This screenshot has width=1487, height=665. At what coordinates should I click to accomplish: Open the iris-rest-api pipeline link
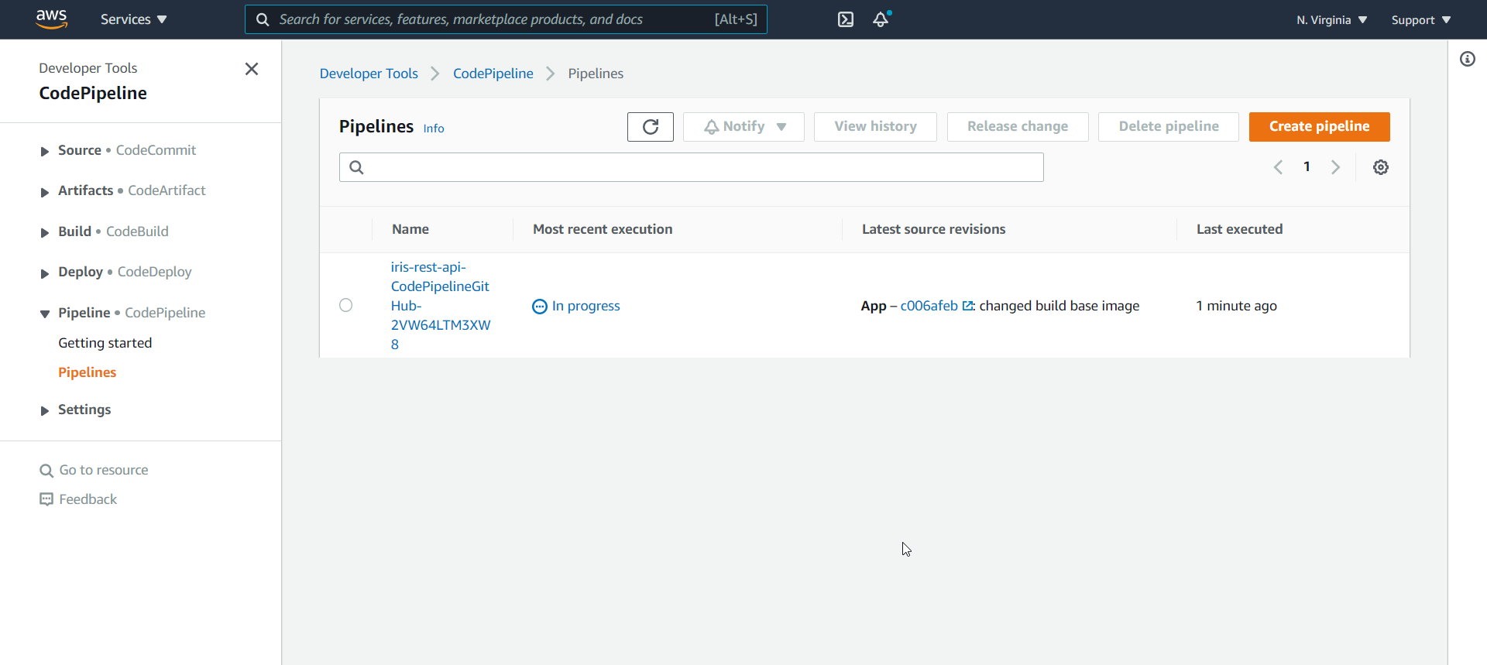click(440, 305)
